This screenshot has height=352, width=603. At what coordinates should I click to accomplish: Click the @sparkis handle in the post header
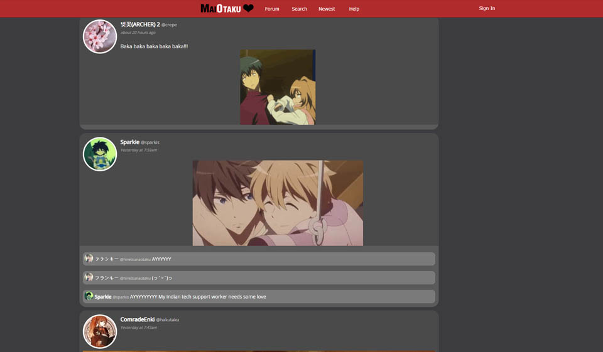(x=150, y=142)
